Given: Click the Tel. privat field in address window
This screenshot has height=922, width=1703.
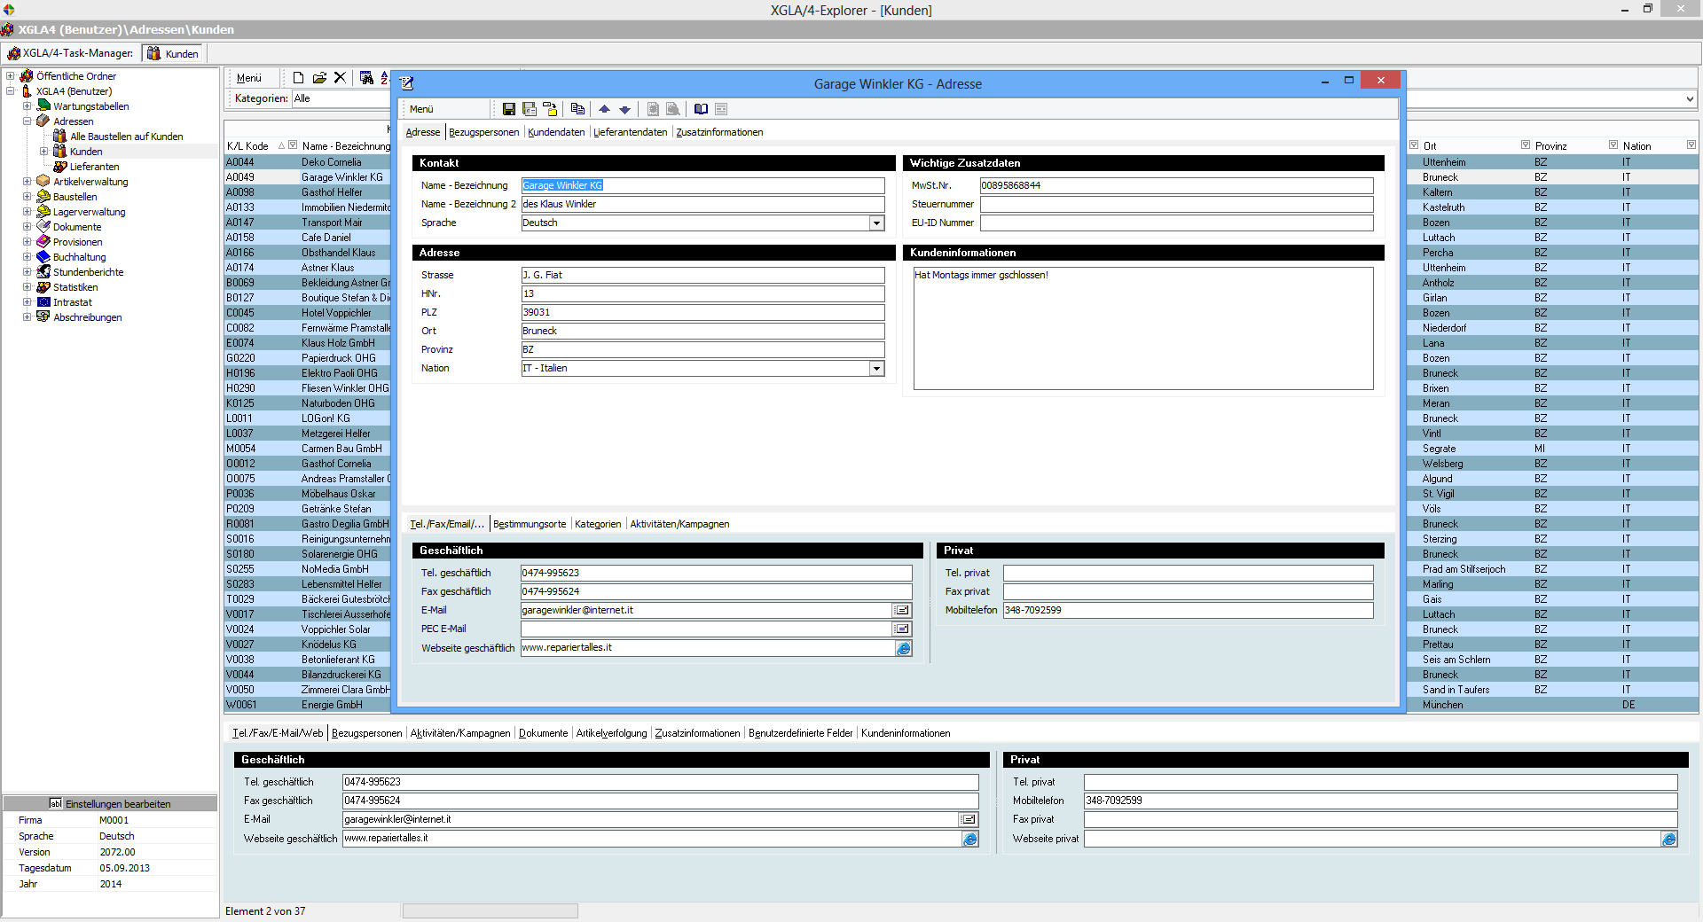Looking at the screenshot, I should click(1188, 573).
